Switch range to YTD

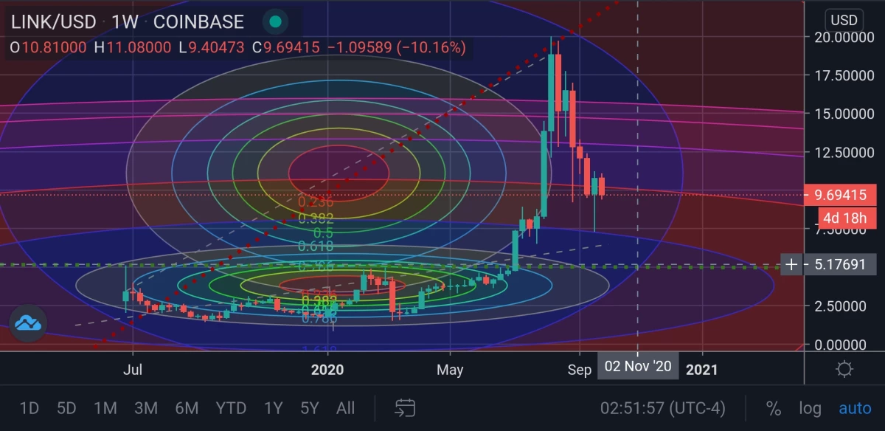click(231, 408)
